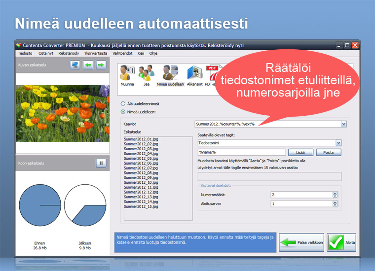Open the Ohje menu
This screenshot has width=375, height=271.
153,53
